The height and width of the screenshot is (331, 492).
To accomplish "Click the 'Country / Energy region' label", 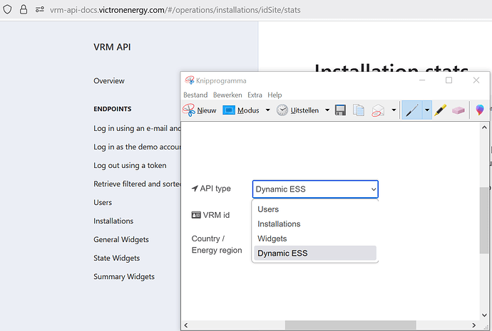I will pos(217,244).
